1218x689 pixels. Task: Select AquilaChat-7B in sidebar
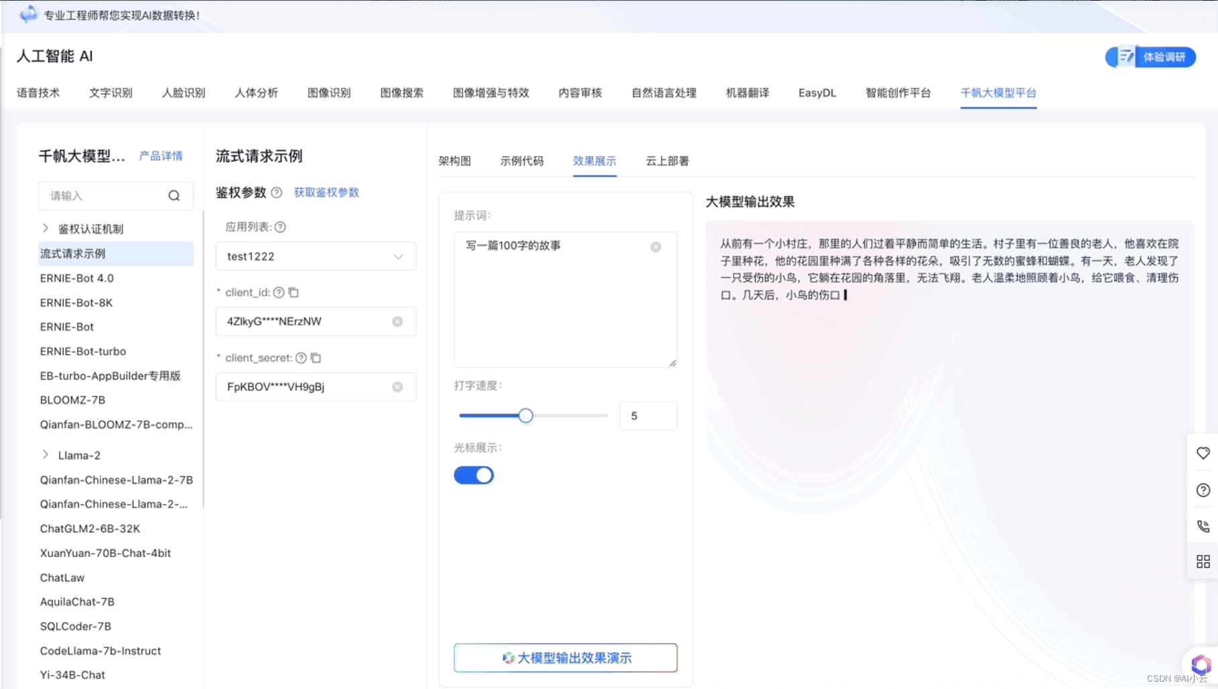77,602
